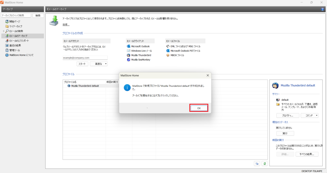Click the large archive download icon
Screen dimensions: 327x173
54,20
